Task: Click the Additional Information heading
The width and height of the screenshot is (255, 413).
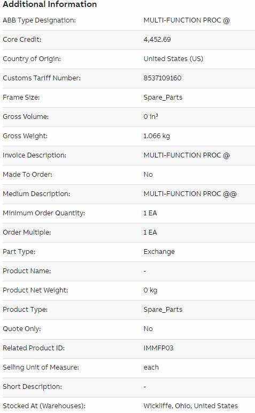Action: (x=50, y=4)
